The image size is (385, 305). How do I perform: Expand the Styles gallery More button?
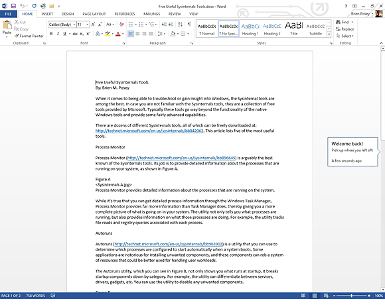tap(329, 34)
